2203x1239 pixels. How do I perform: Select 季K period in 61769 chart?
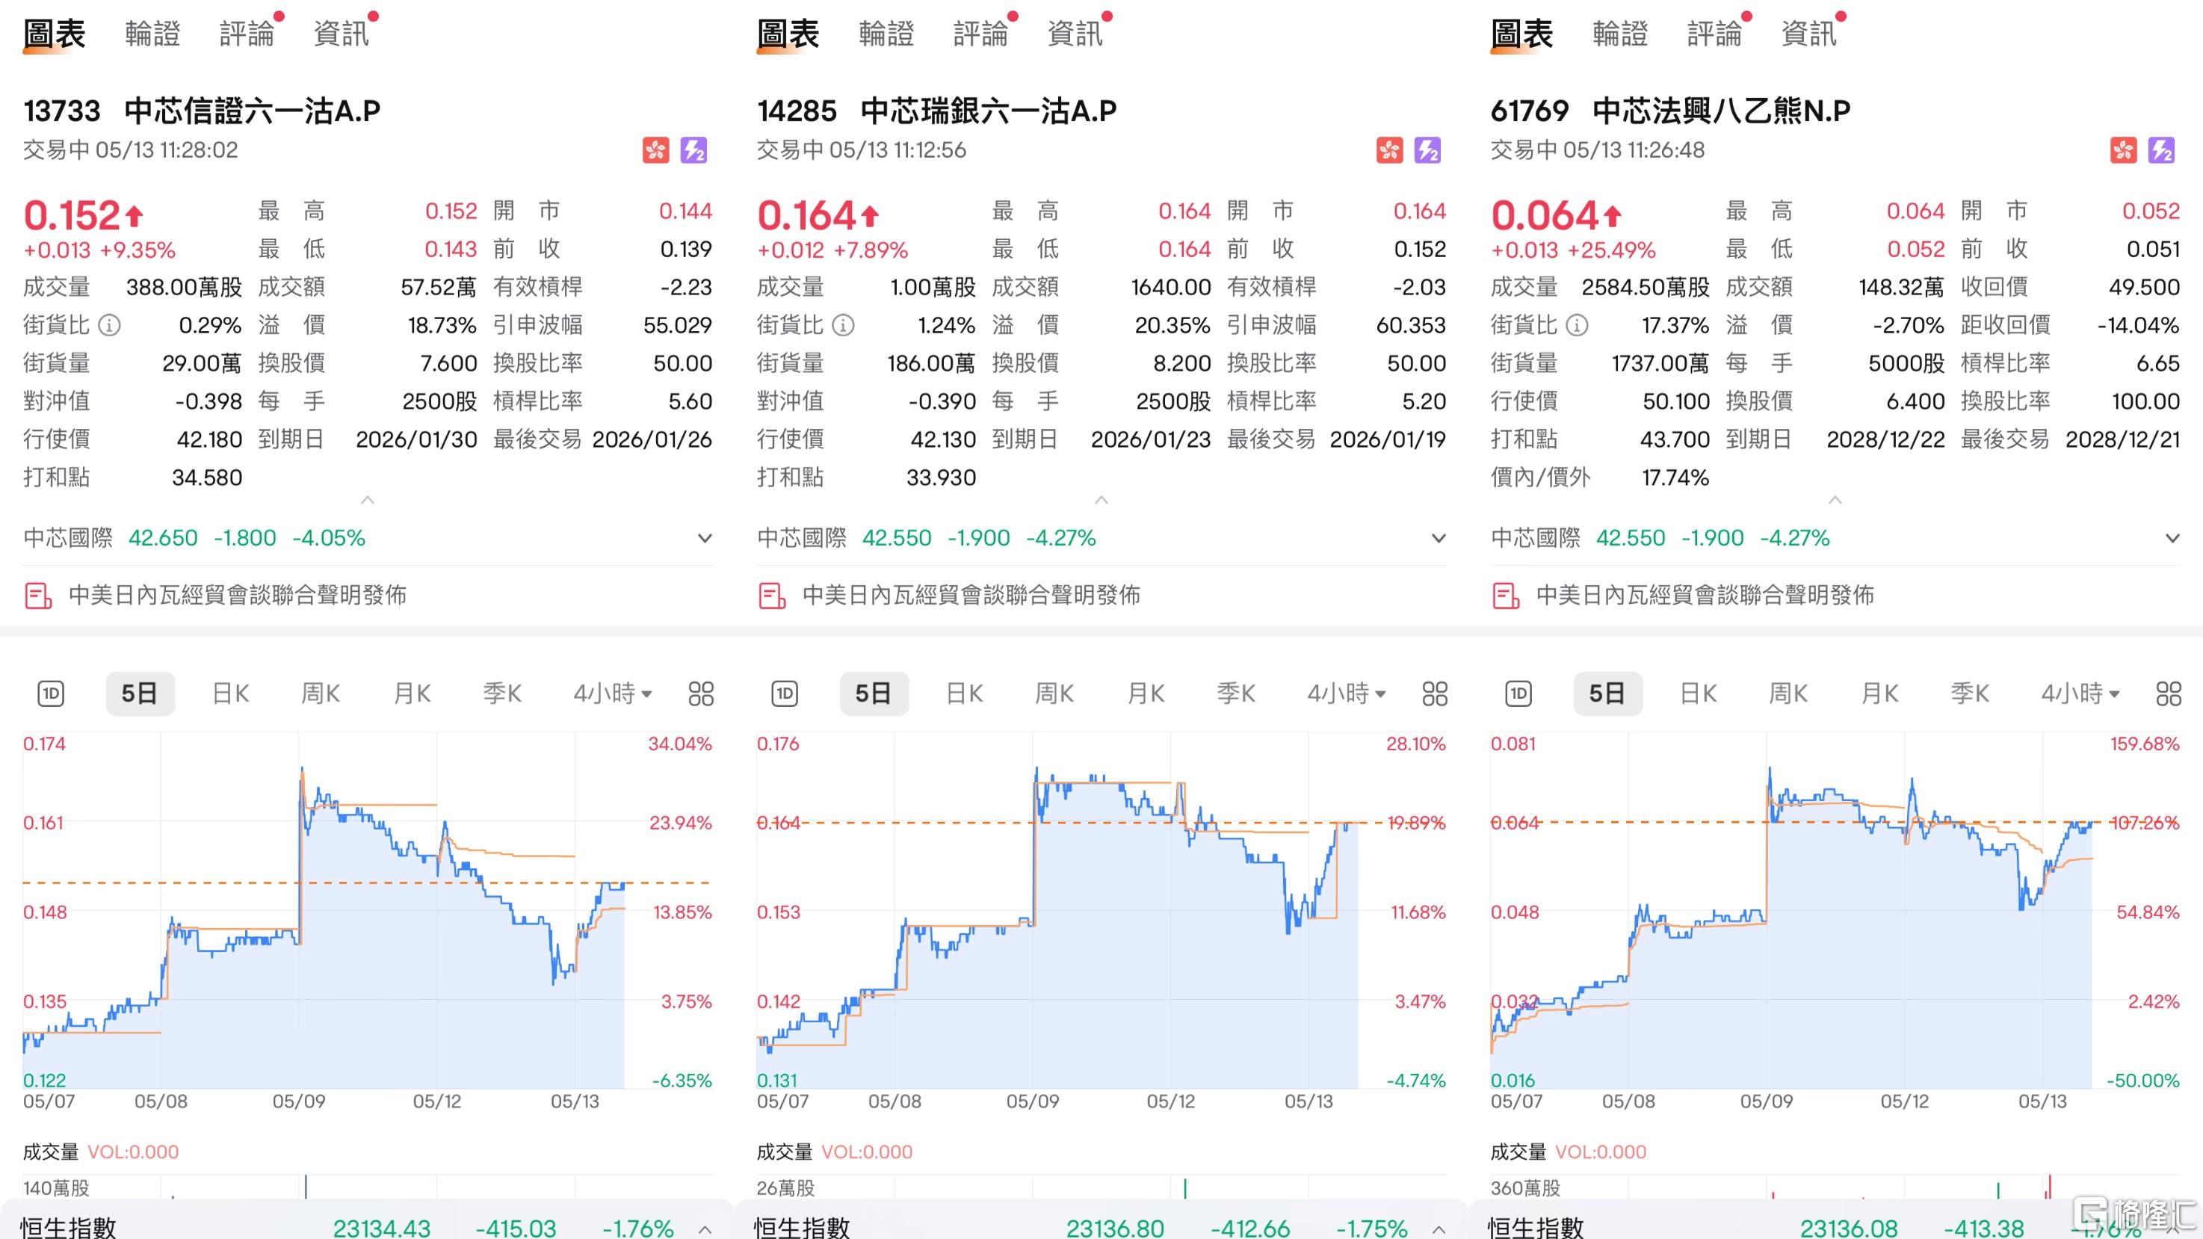(1971, 693)
